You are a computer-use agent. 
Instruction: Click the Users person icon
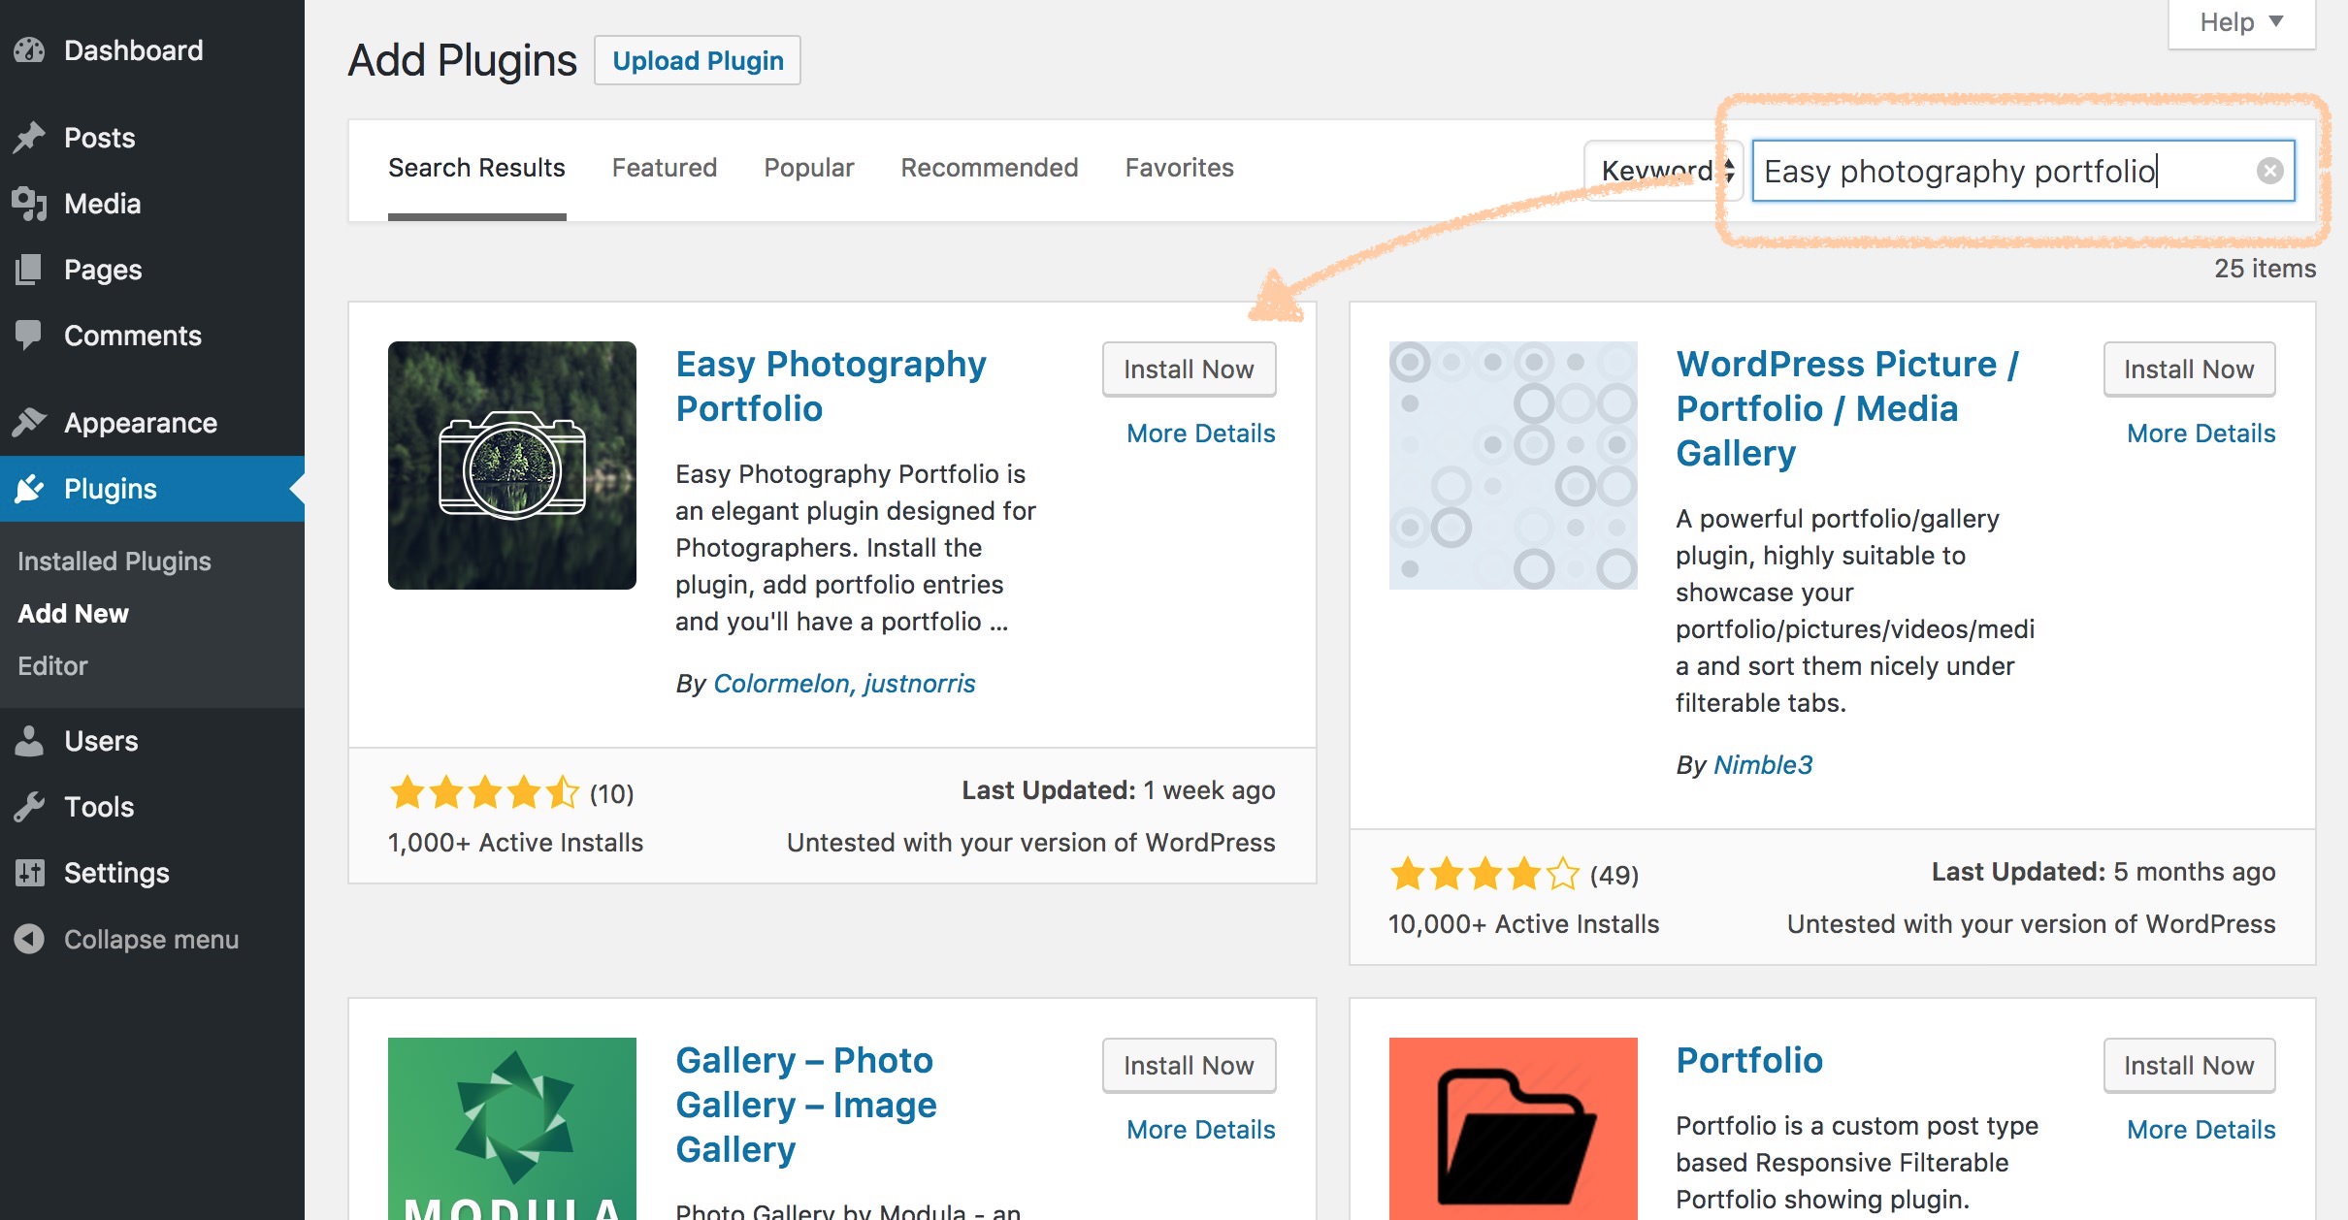point(30,741)
